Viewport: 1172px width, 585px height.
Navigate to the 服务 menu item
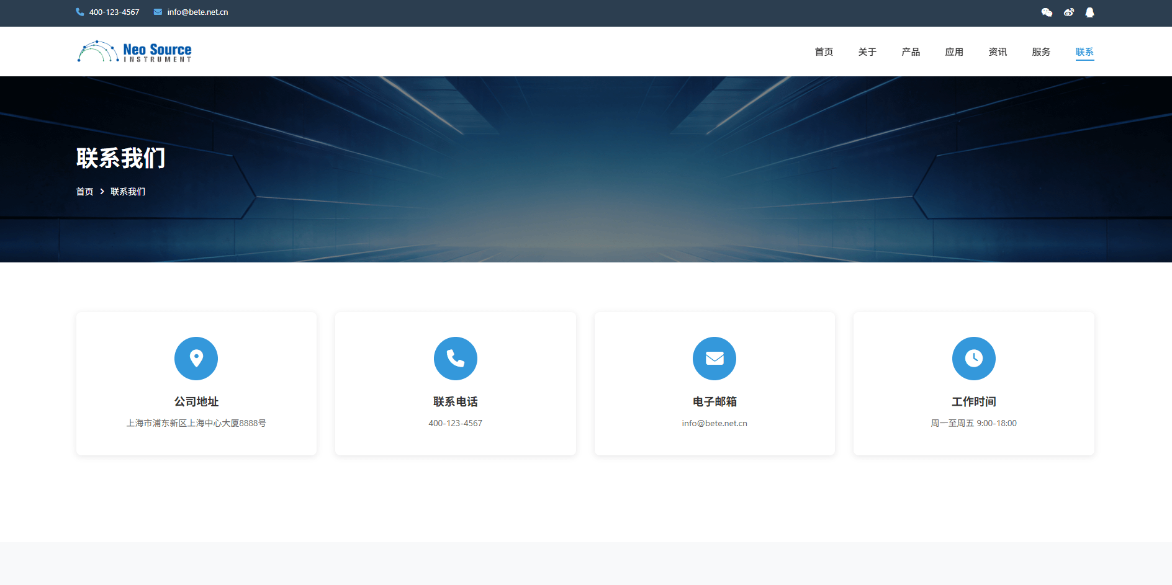[1041, 52]
